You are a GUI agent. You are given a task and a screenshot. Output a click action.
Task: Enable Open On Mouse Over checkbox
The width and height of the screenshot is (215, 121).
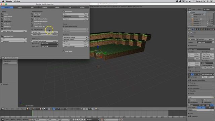tap(63, 27)
